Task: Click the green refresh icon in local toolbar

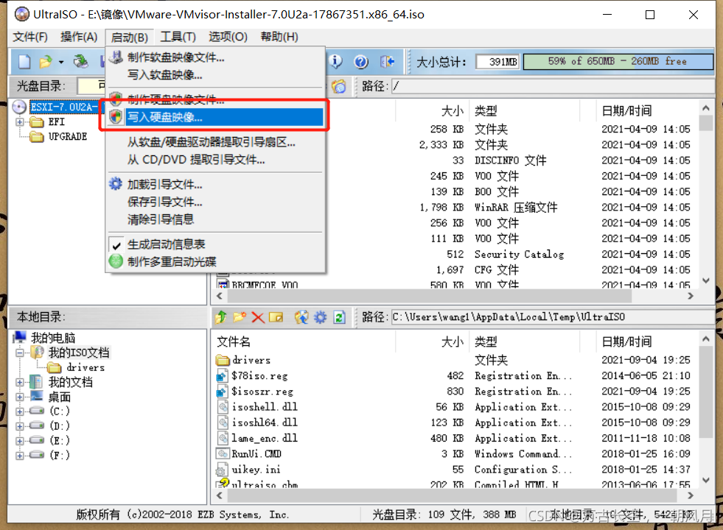Action: coord(339,317)
